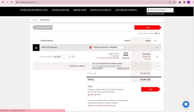194x112 pixels.
Task: Open Gestión de Fuentes menu
Action: pyautogui.click(x=126, y=10)
